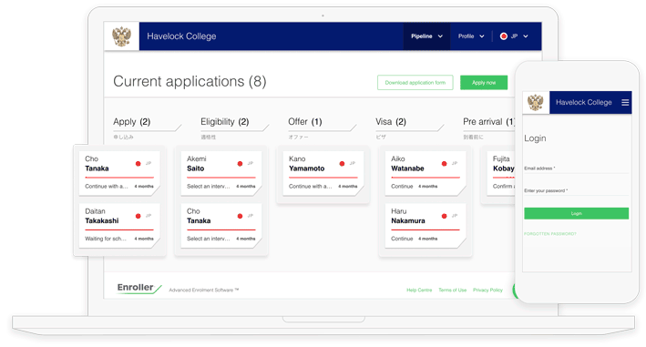Click Havelock College title on phone
646x347 pixels.
click(584, 102)
